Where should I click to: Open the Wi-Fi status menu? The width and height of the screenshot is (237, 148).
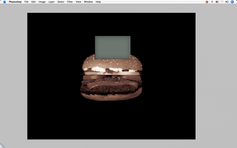(x=222, y=2)
